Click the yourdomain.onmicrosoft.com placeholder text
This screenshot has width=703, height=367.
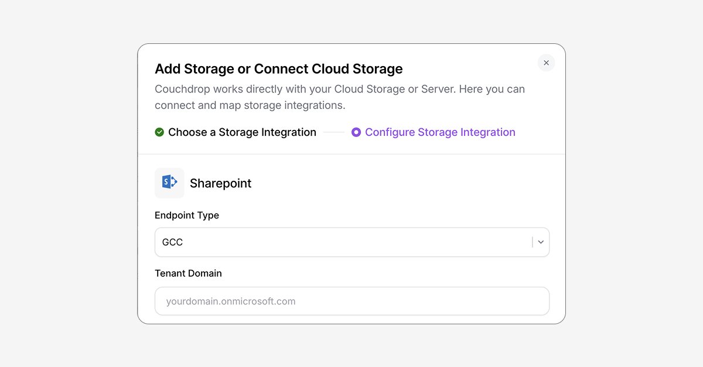pos(231,301)
